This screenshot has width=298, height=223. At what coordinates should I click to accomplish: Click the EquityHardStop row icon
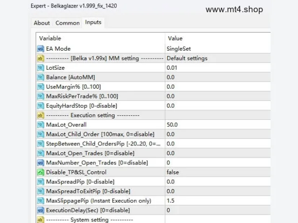(x=41, y=105)
